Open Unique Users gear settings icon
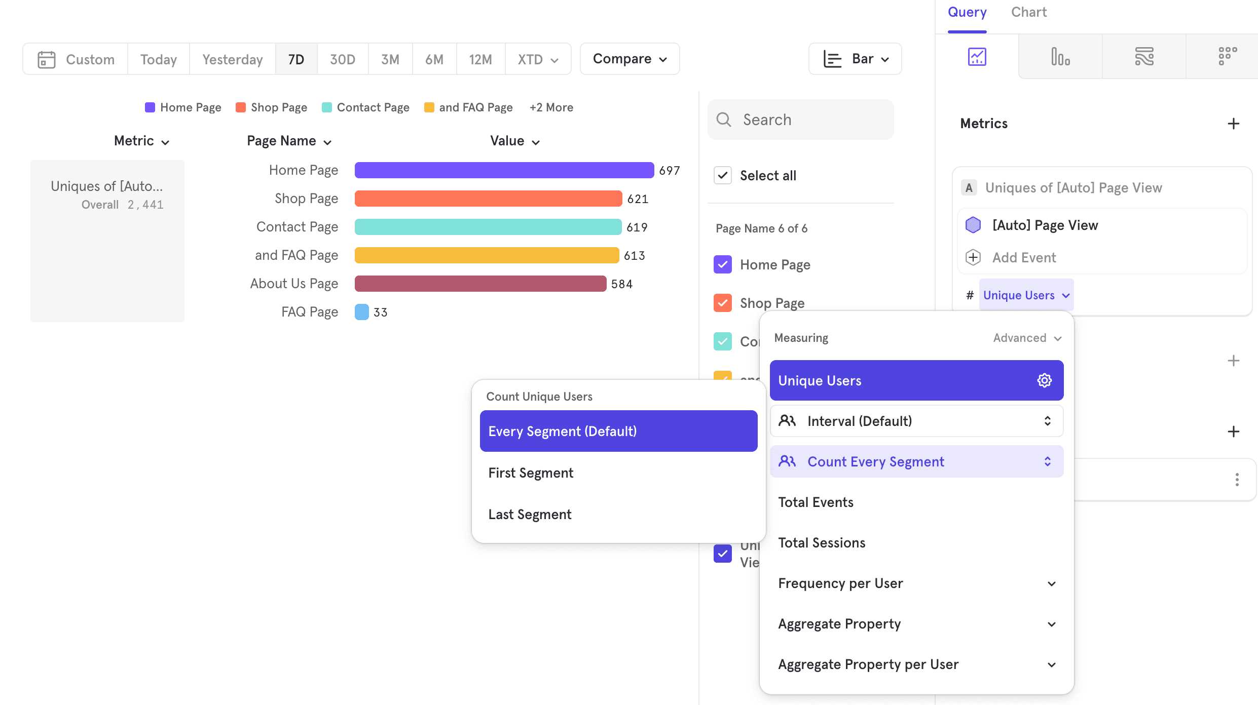The width and height of the screenshot is (1258, 705). pyautogui.click(x=1044, y=380)
